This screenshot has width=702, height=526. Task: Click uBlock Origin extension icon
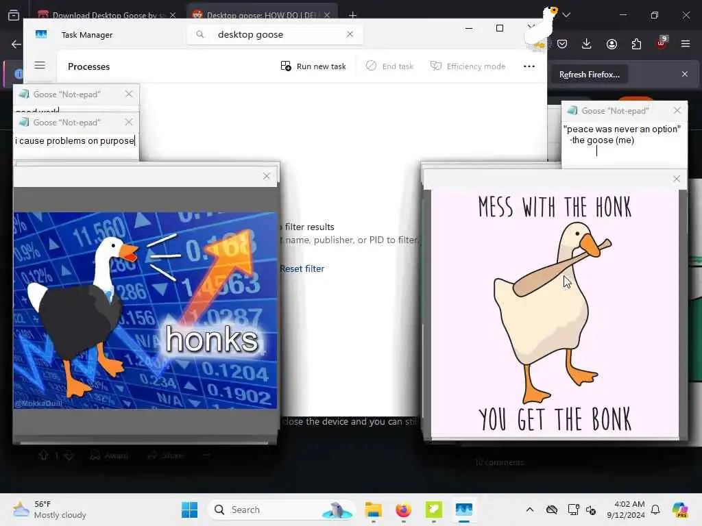pyautogui.click(x=662, y=43)
